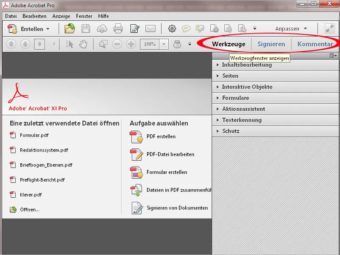Image resolution: width=340 pixels, height=255 pixels.
Task: Open the tools pane options menu icon
Action: coord(333,56)
